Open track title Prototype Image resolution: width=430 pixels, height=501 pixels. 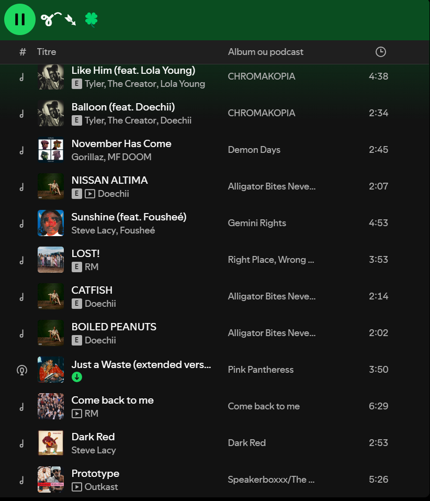coord(95,474)
